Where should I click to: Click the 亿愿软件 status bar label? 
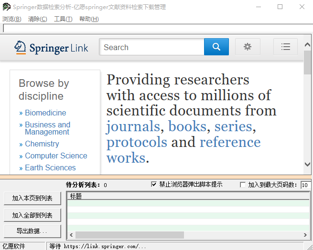pyautogui.click(x=13, y=246)
